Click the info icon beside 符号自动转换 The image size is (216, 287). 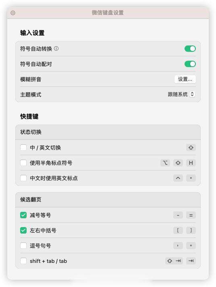point(56,49)
